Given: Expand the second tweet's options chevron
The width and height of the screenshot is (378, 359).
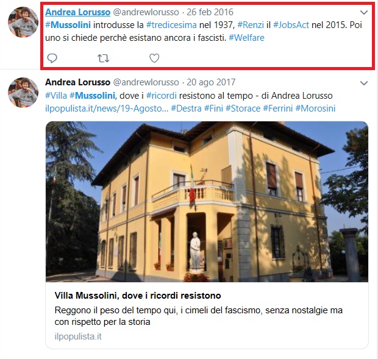Looking at the screenshot, I should [x=364, y=83].
